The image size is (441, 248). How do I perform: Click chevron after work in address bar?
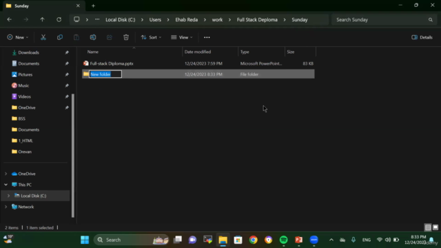click(229, 20)
